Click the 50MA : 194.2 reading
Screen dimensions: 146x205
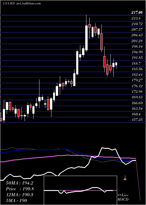20,183
